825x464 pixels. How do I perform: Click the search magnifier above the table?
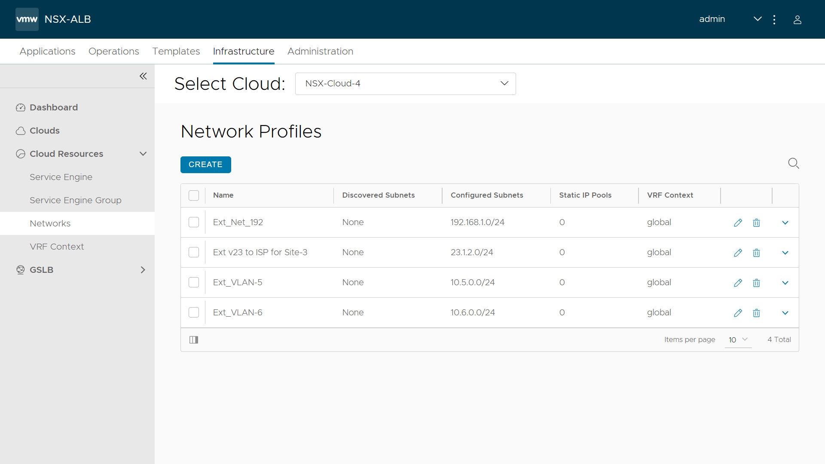pos(793,163)
